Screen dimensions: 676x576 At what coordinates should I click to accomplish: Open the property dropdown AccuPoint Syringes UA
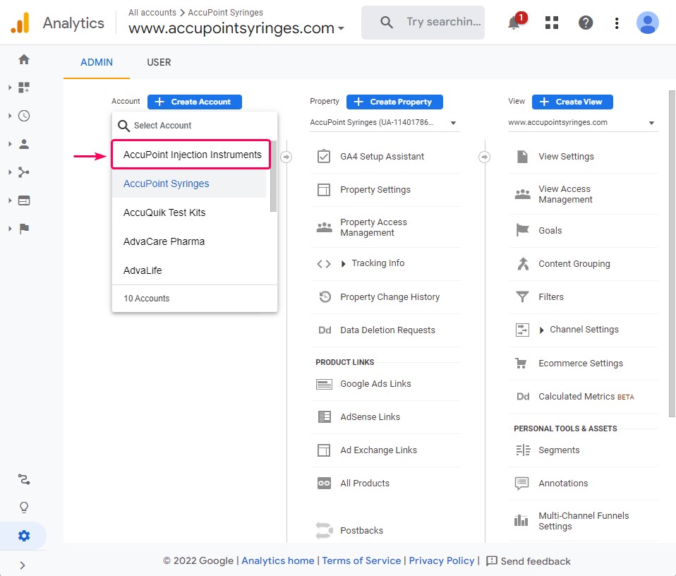pyautogui.click(x=385, y=122)
